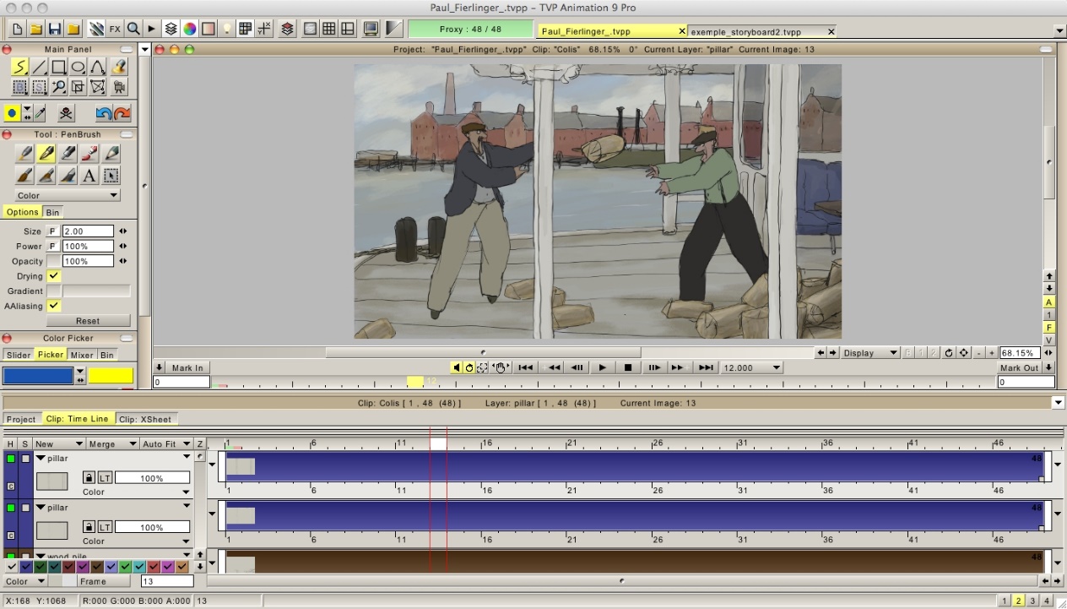The image size is (1067, 609).
Task: Click the monitor display icon in toolbar
Action: (x=371, y=29)
